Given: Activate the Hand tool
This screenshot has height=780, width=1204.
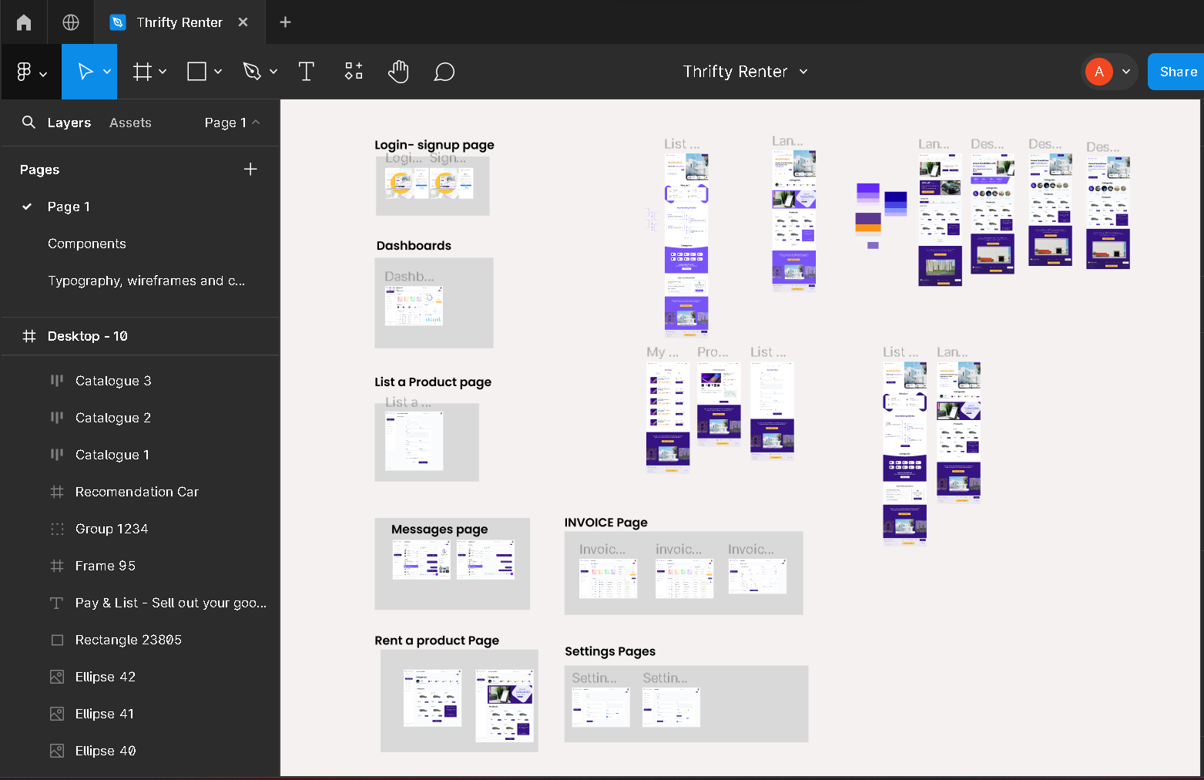Looking at the screenshot, I should click(x=398, y=71).
